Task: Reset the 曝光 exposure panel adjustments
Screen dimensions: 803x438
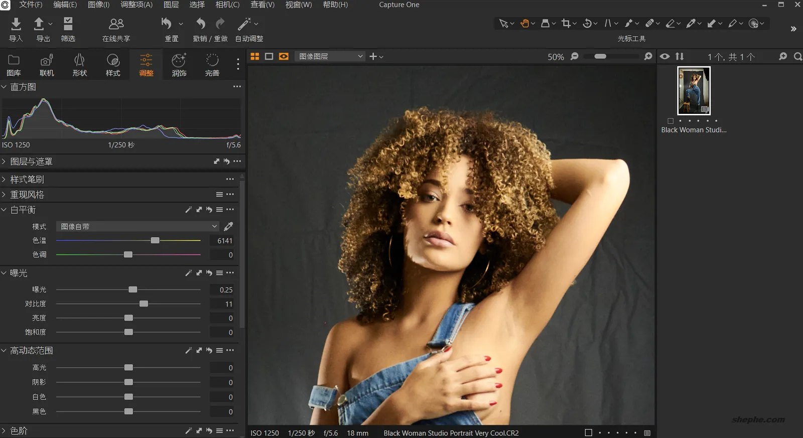Action: [x=209, y=273]
